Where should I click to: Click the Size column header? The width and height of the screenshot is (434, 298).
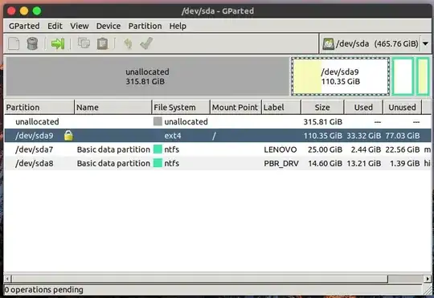coord(322,108)
